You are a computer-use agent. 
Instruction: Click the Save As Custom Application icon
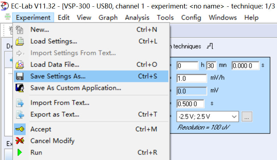20,88
